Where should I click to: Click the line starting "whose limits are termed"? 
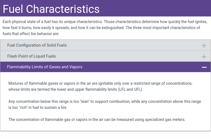point(76,89)
